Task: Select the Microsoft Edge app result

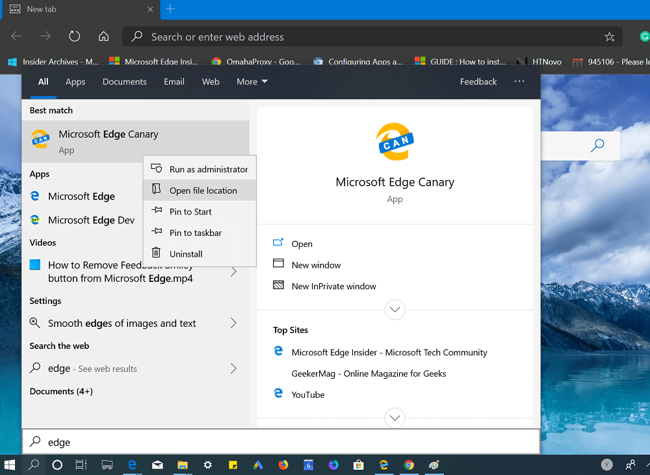Action: pyautogui.click(x=83, y=196)
